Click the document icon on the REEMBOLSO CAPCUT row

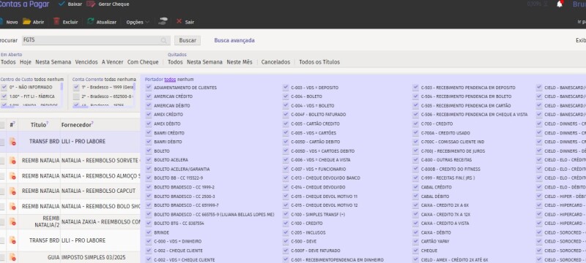tap(12, 191)
